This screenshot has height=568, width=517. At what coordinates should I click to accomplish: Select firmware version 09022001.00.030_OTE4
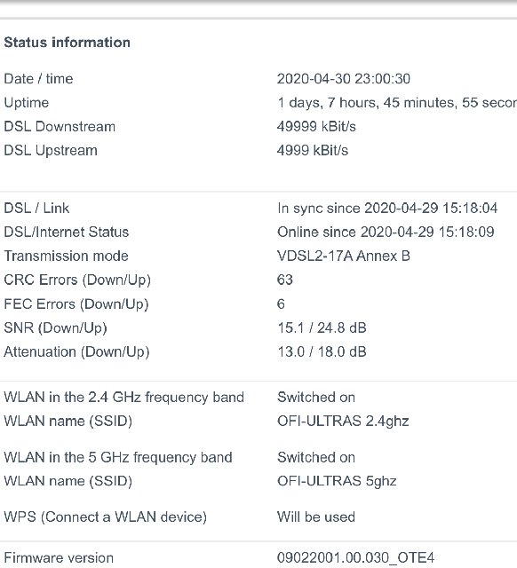[x=355, y=558]
